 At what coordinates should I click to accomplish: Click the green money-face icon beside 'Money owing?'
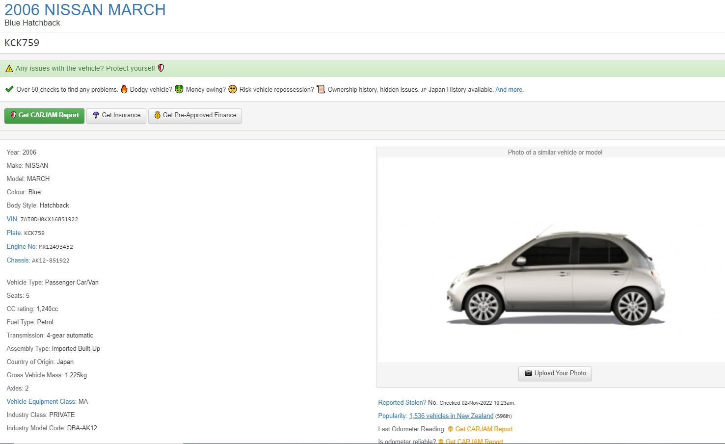click(179, 89)
